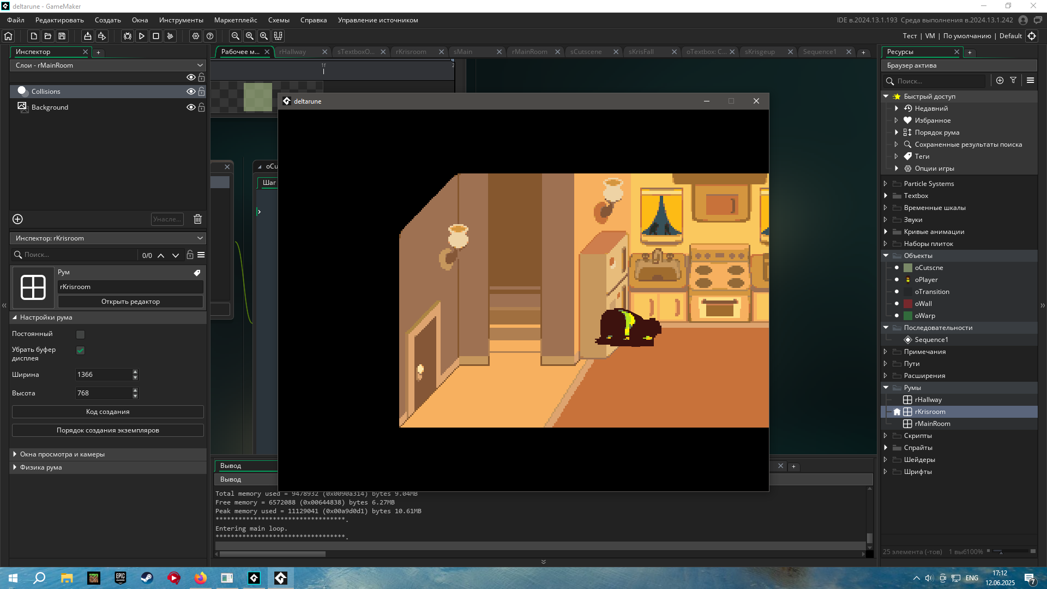Screen dimensions: 1047x589
Task: Expand the Физика рума section
Action: coord(15,467)
